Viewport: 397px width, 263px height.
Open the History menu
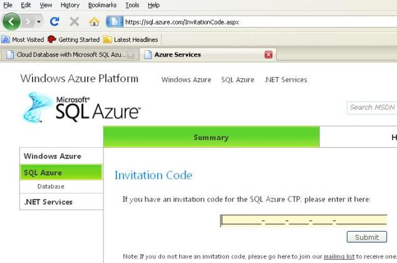70,5
